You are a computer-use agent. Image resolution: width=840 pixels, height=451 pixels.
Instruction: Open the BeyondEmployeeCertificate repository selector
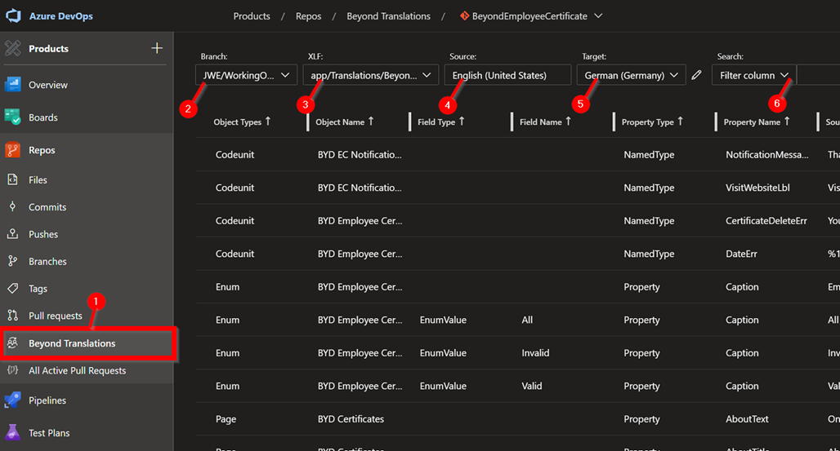(x=531, y=15)
